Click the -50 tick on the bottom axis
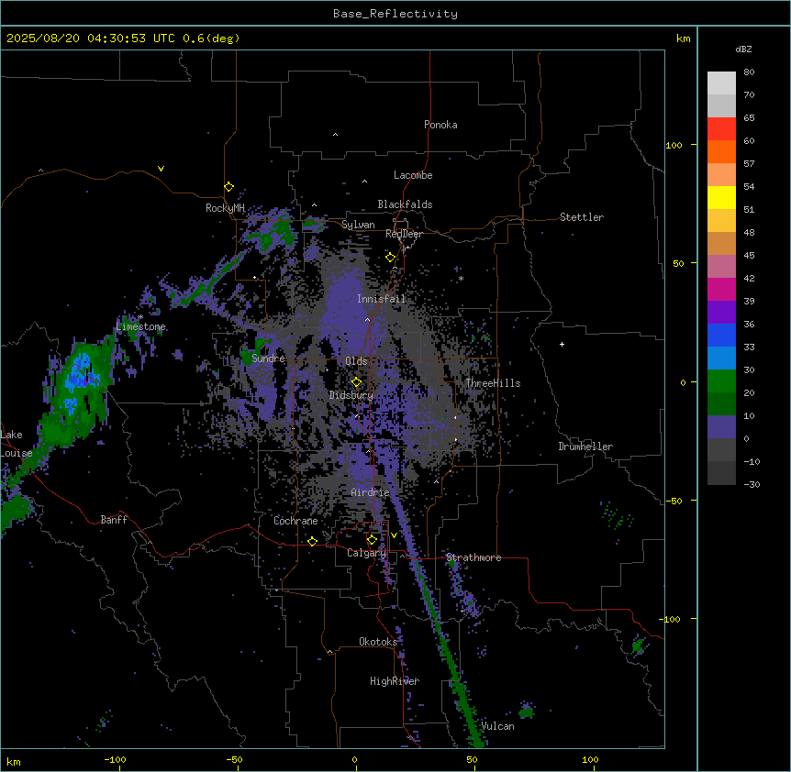The image size is (791, 772). [235, 759]
